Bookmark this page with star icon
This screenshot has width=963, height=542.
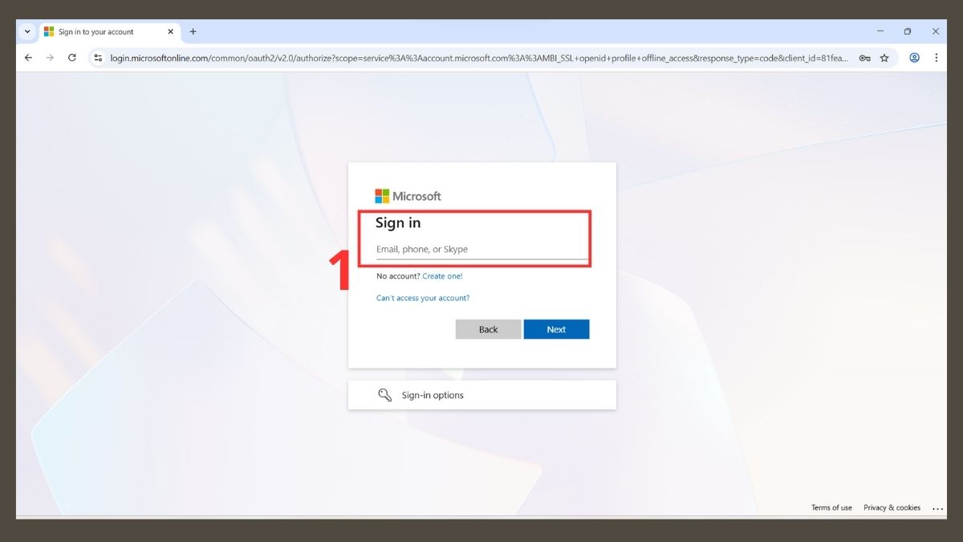[x=884, y=58]
